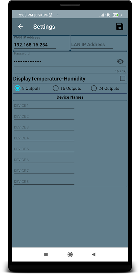Toggle password visibility eye icon
Screen dimensions: 140x274
pyautogui.click(x=120, y=62)
